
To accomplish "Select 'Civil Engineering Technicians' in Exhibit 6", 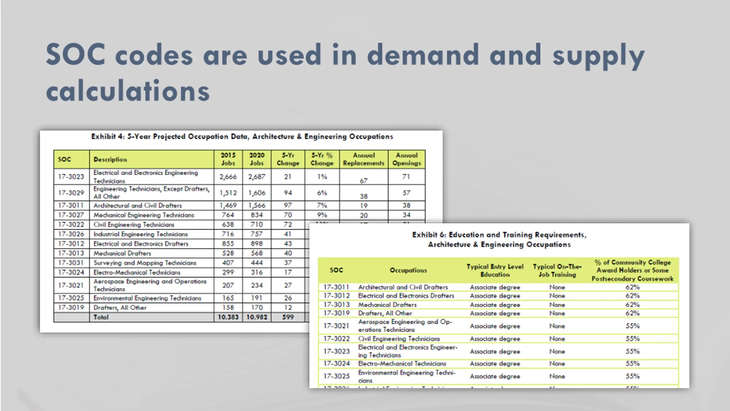I will click(x=399, y=339).
